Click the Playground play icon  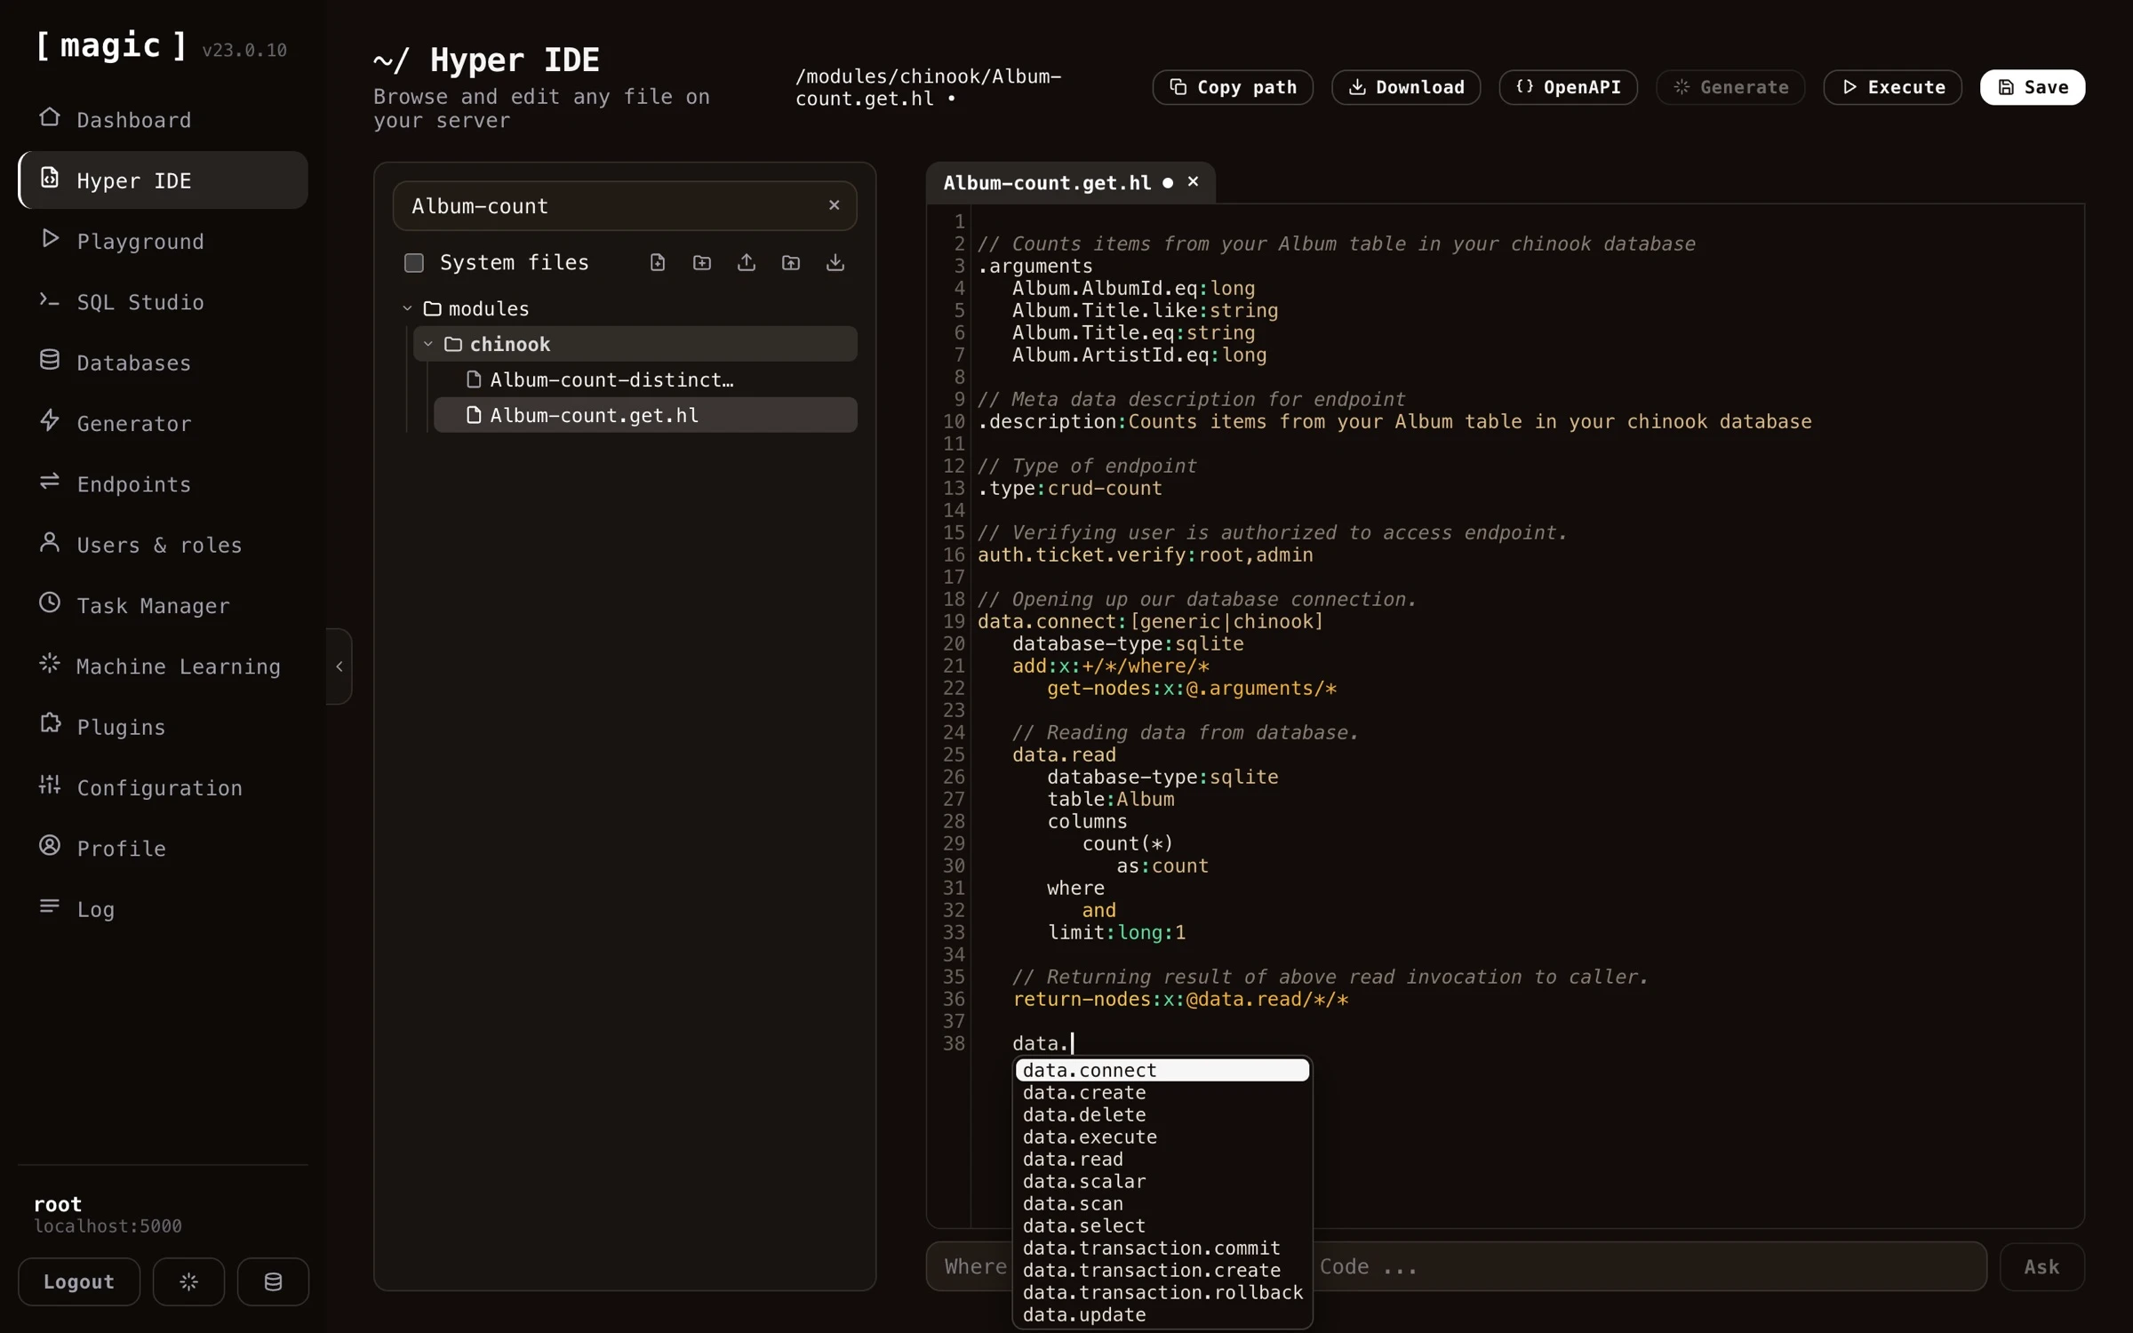(x=50, y=239)
